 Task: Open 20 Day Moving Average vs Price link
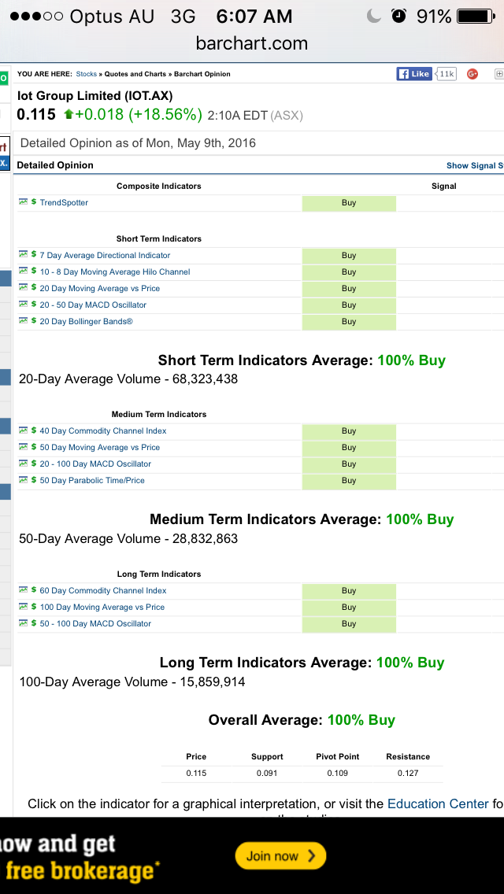100,289
